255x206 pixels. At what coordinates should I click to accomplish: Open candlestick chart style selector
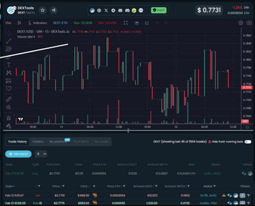(19, 23)
